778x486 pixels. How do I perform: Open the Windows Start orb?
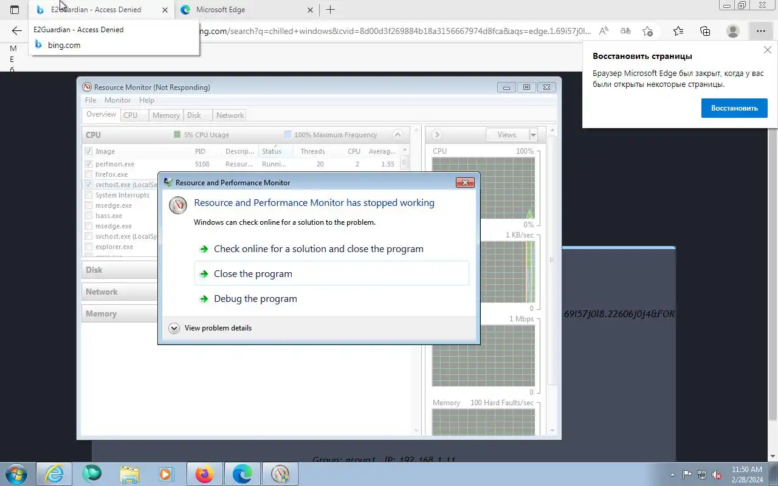click(x=16, y=474)
